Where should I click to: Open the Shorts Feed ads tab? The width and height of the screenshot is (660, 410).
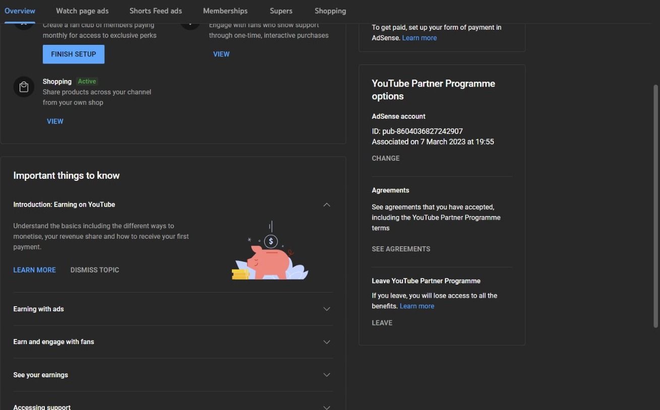tap(156, 11)
